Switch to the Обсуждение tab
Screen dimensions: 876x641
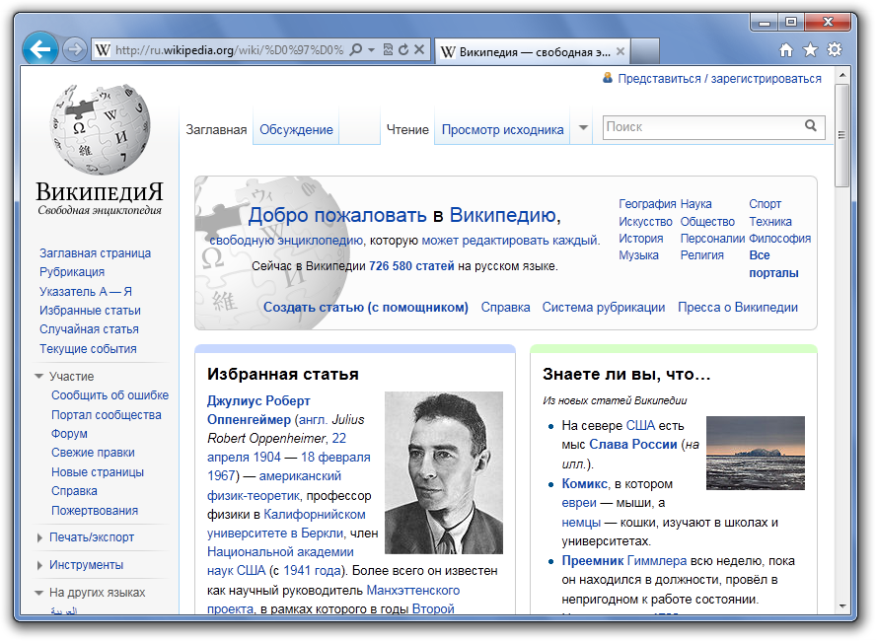[x=296, y=129]
